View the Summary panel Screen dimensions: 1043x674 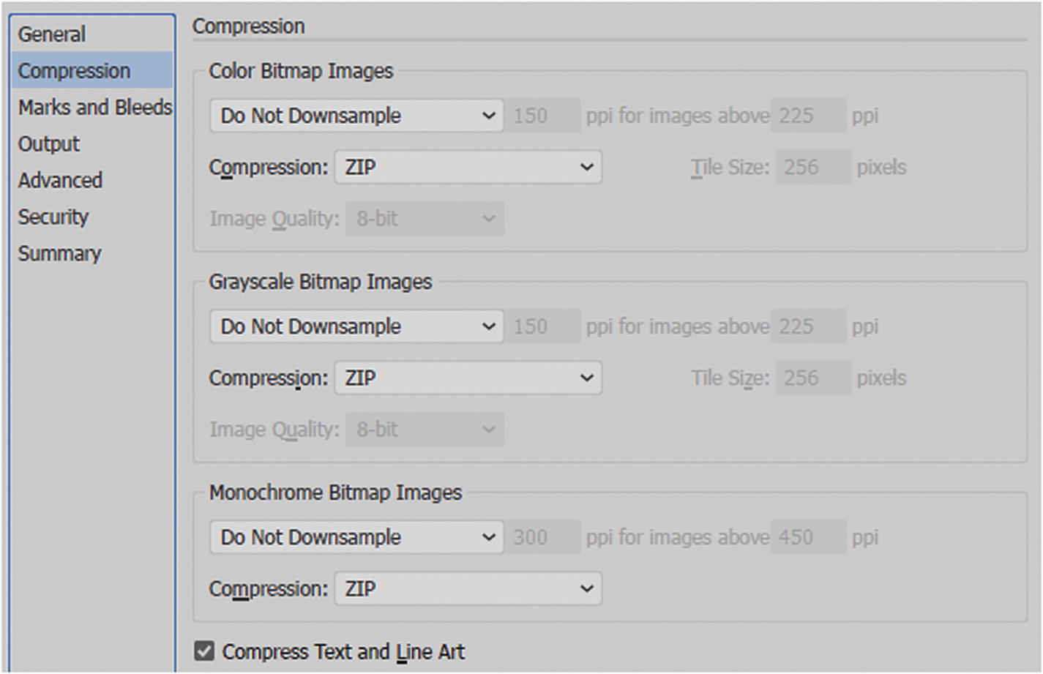(59, 253)
